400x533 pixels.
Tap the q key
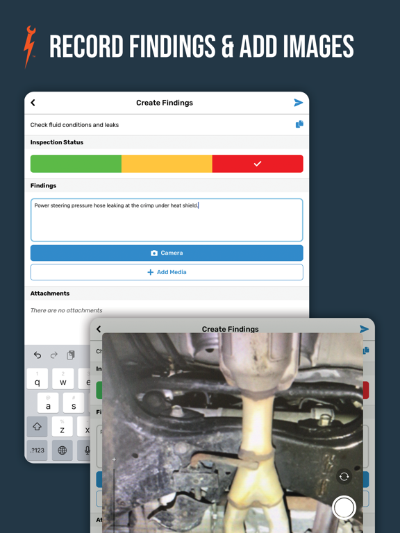(37, 379)
